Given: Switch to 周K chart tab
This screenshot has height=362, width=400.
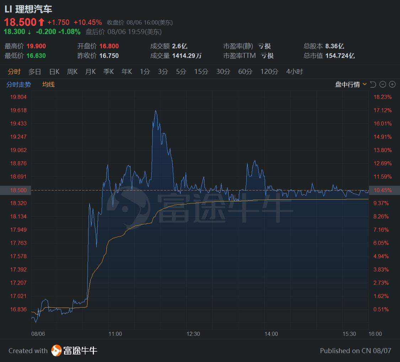Looking at the screenshot, I should tap(72, 72).
